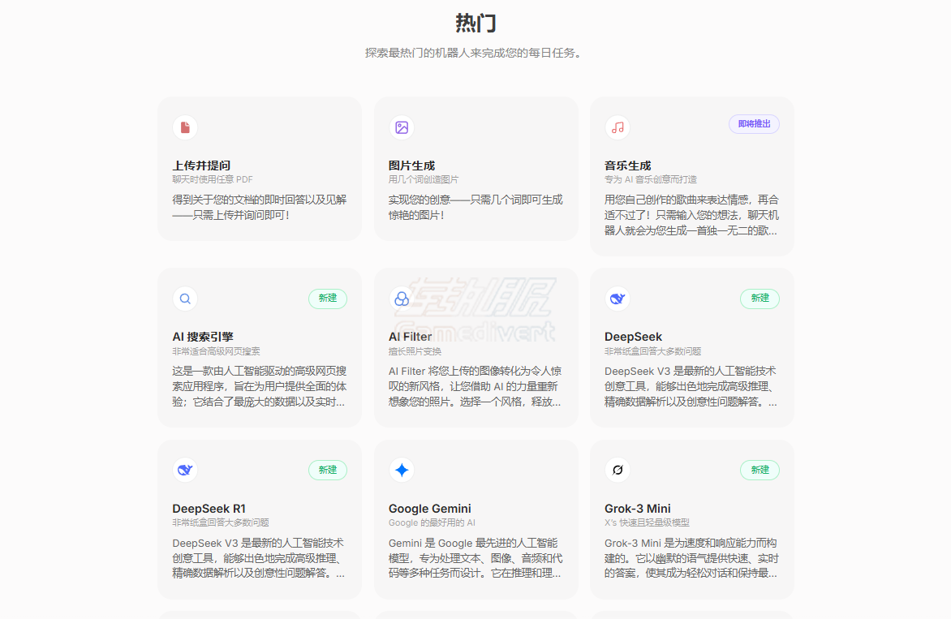
Task: Click the Grok-3 Mini circle icon
Action: [x=617, y=470]
